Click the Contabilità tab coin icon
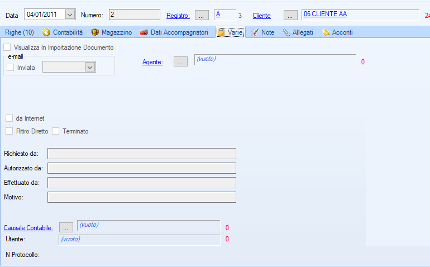The height and width of the screenshot is (267, 430). (x=46, y=32)
